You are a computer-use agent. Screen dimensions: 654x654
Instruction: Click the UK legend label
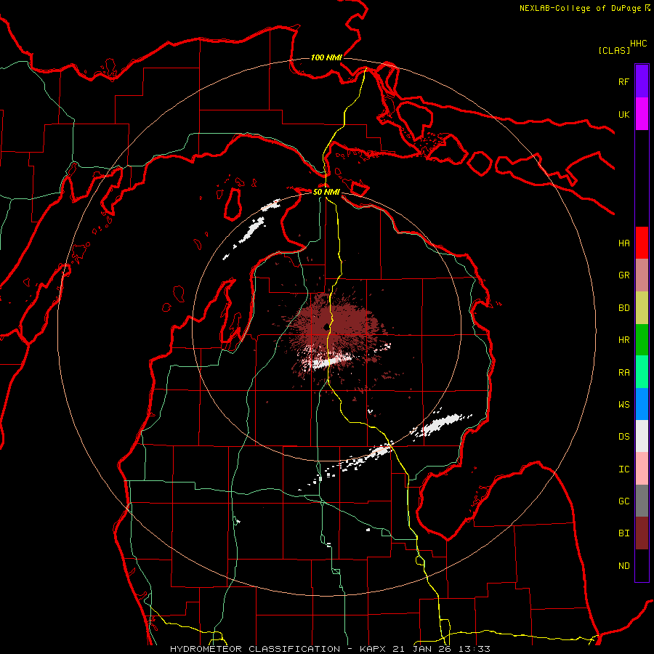pos(623,114)
